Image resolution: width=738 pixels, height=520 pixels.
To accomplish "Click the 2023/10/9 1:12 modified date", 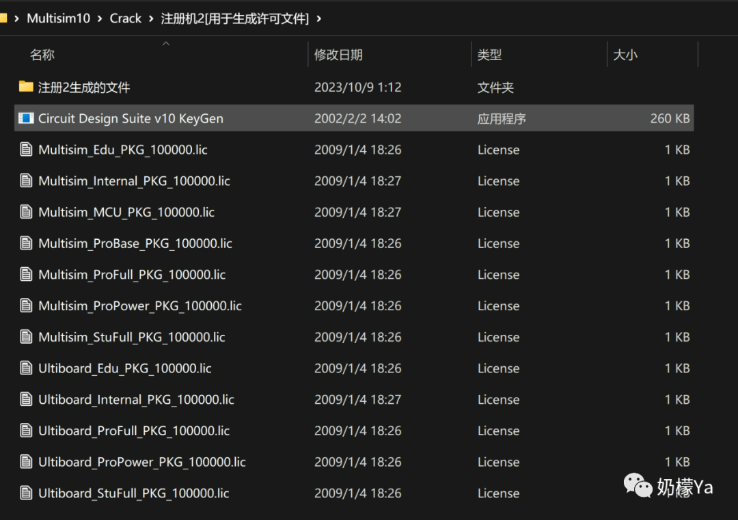I will click(357, 87).
